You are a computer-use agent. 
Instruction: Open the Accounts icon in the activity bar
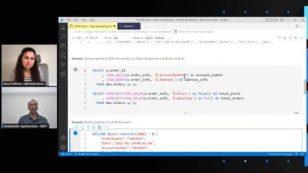coord(63,138)
